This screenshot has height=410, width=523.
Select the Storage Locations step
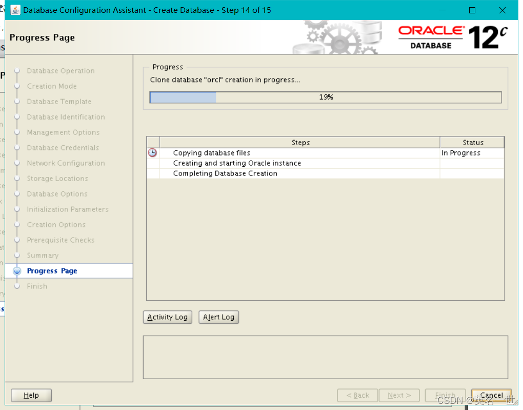pos(57,178)
